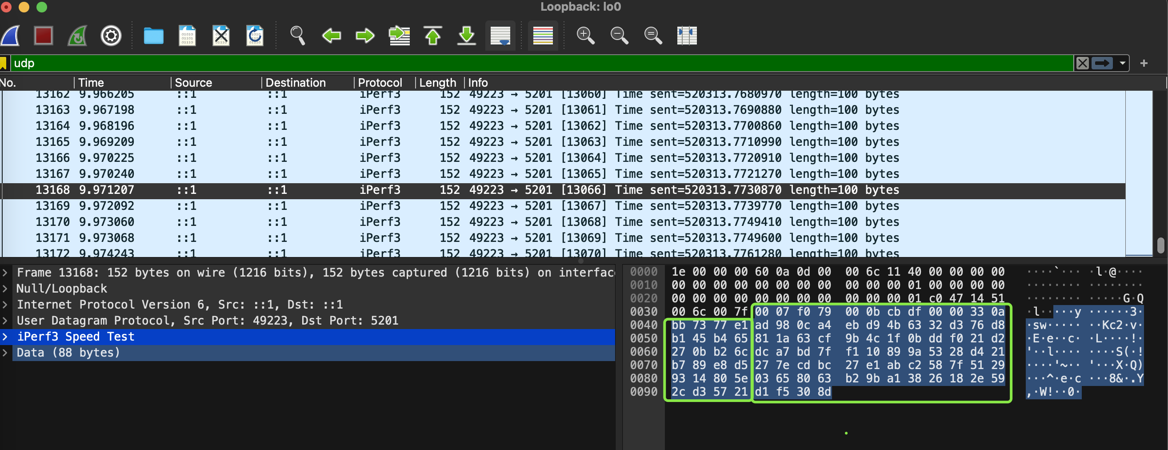Go forward in packet history

tap(365, 36)
